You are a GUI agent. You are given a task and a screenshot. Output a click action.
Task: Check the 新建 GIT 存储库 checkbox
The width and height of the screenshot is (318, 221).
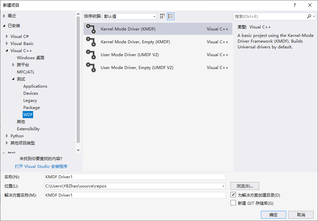[x=233, y=203]
